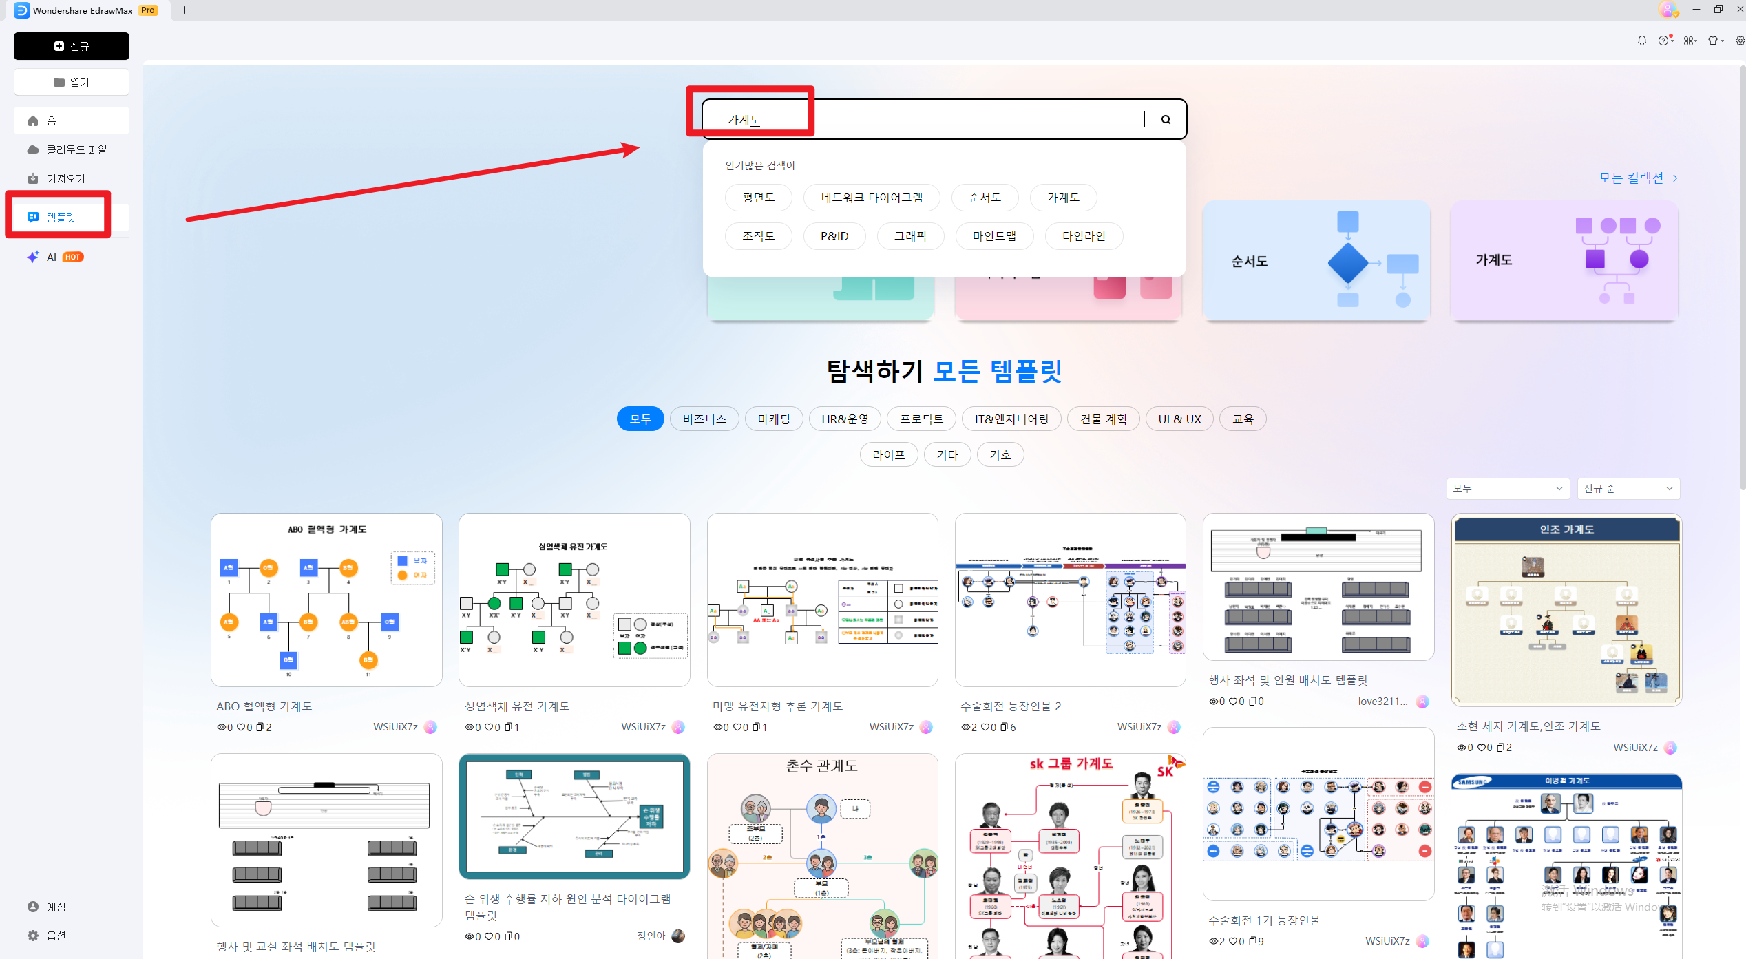Click the magnifier search icon in search bar
Viewport: 1746px width, 959px height.
coord(1166,120)
